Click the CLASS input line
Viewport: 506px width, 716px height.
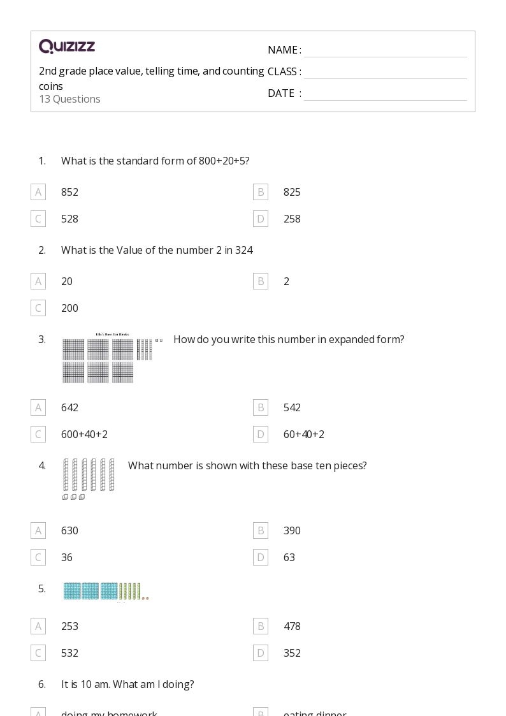coord(385,72)
